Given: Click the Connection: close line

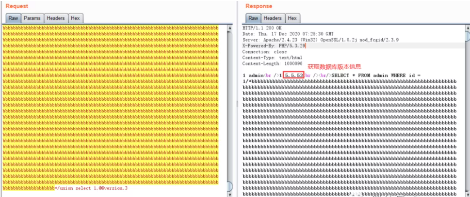Looking at the screenshot, I should tap(264, 52).
